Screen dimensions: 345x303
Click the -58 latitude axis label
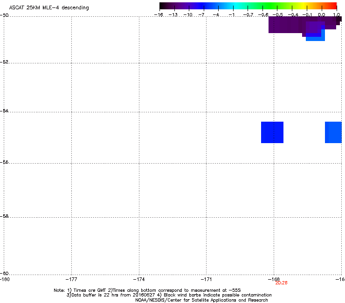4,216
